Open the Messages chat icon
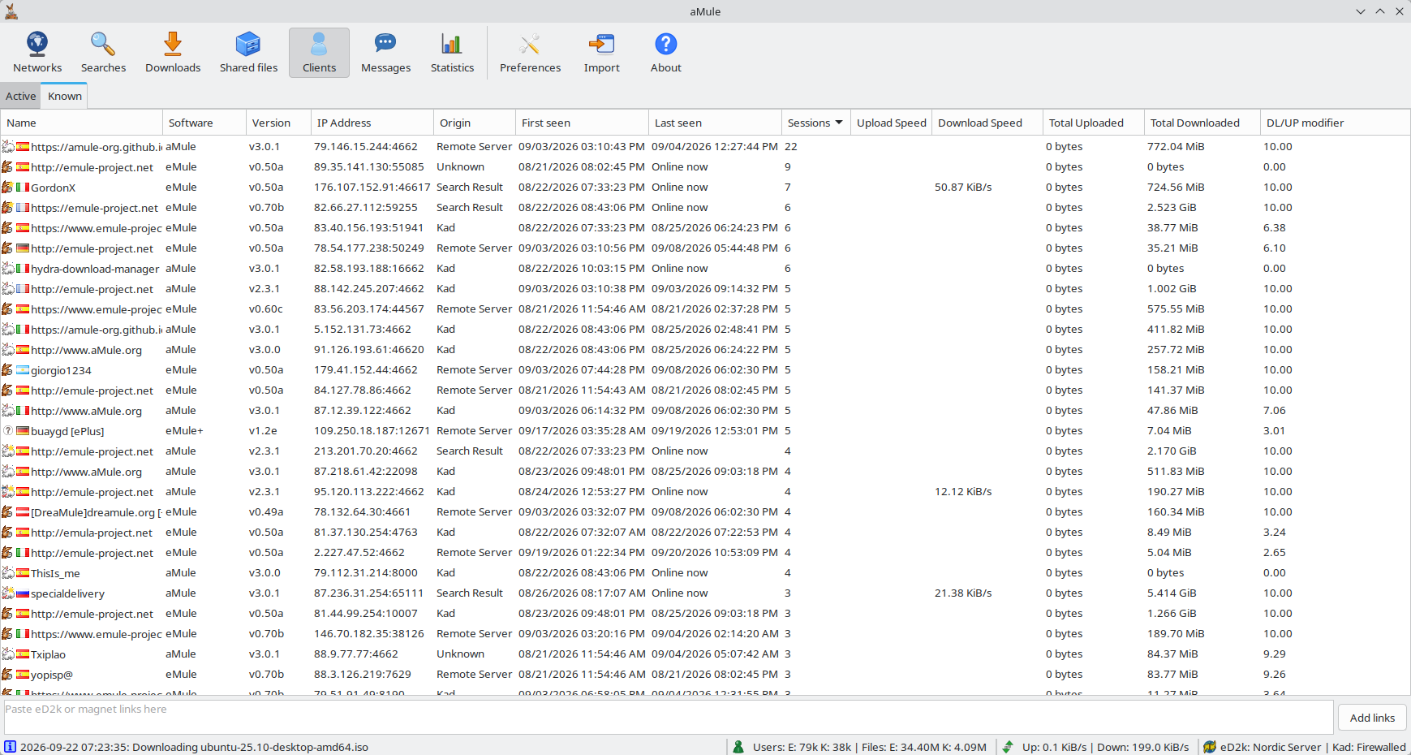The width and height of the screenshot is (1411, 755). 385,44
